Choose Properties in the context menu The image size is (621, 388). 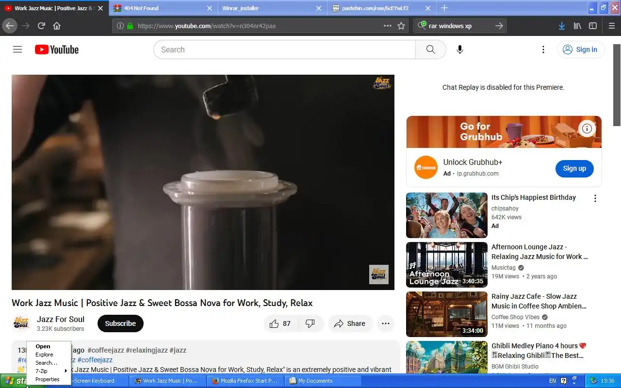coord(49,379)
